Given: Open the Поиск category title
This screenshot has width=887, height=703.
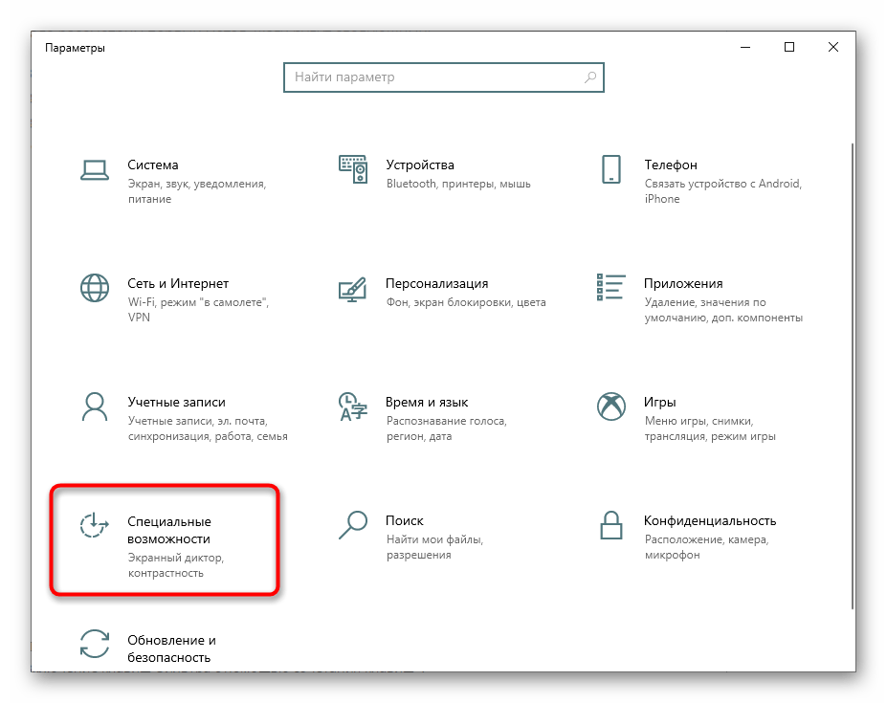Looking at the screenshot, I should 405,521.
